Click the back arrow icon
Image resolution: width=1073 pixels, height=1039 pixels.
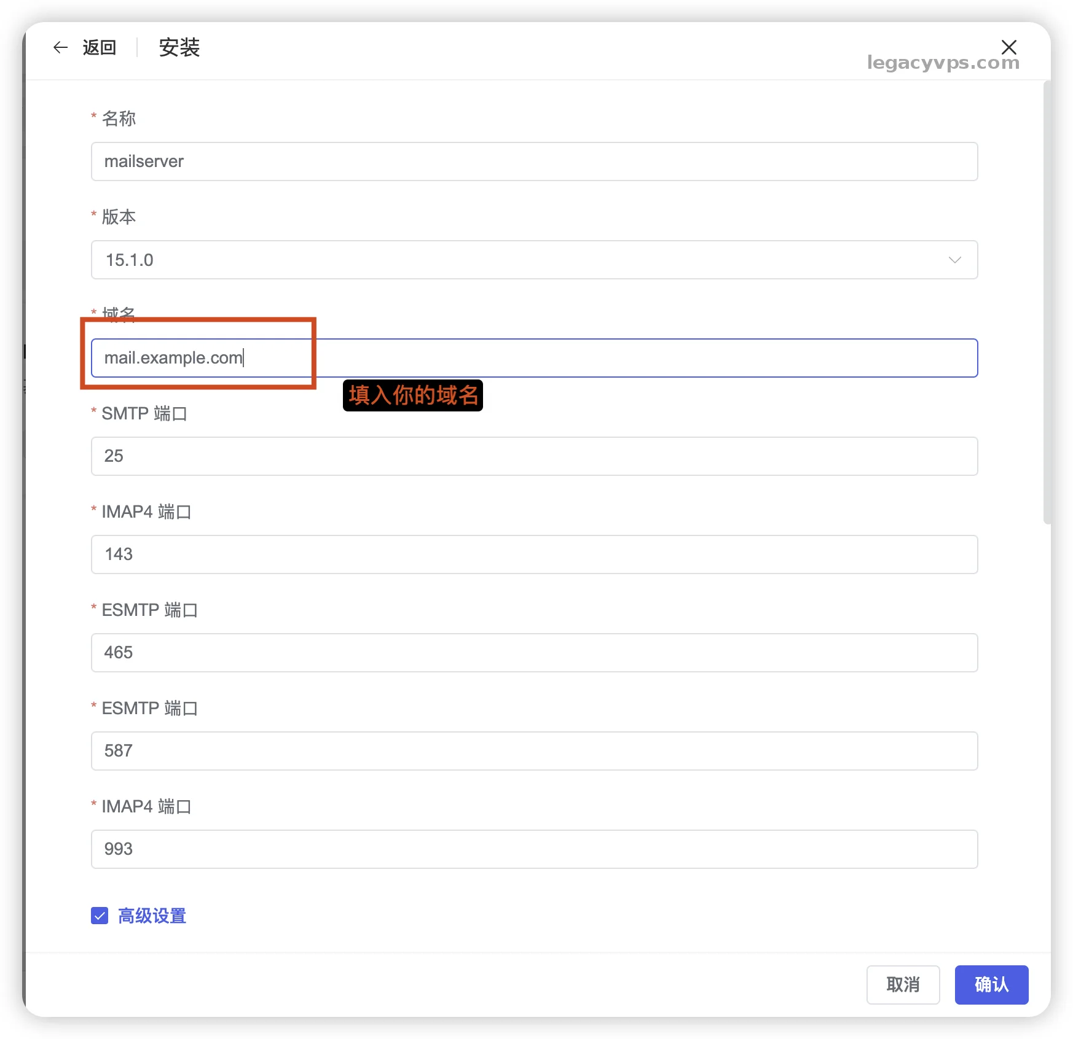click(60, 47)
